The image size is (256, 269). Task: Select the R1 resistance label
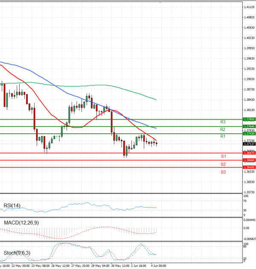click(223, 136)
